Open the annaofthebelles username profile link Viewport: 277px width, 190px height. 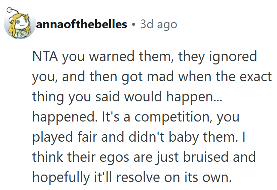point(82,24)
